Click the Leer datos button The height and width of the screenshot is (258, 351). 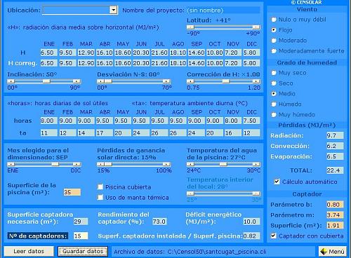[29, 251]
